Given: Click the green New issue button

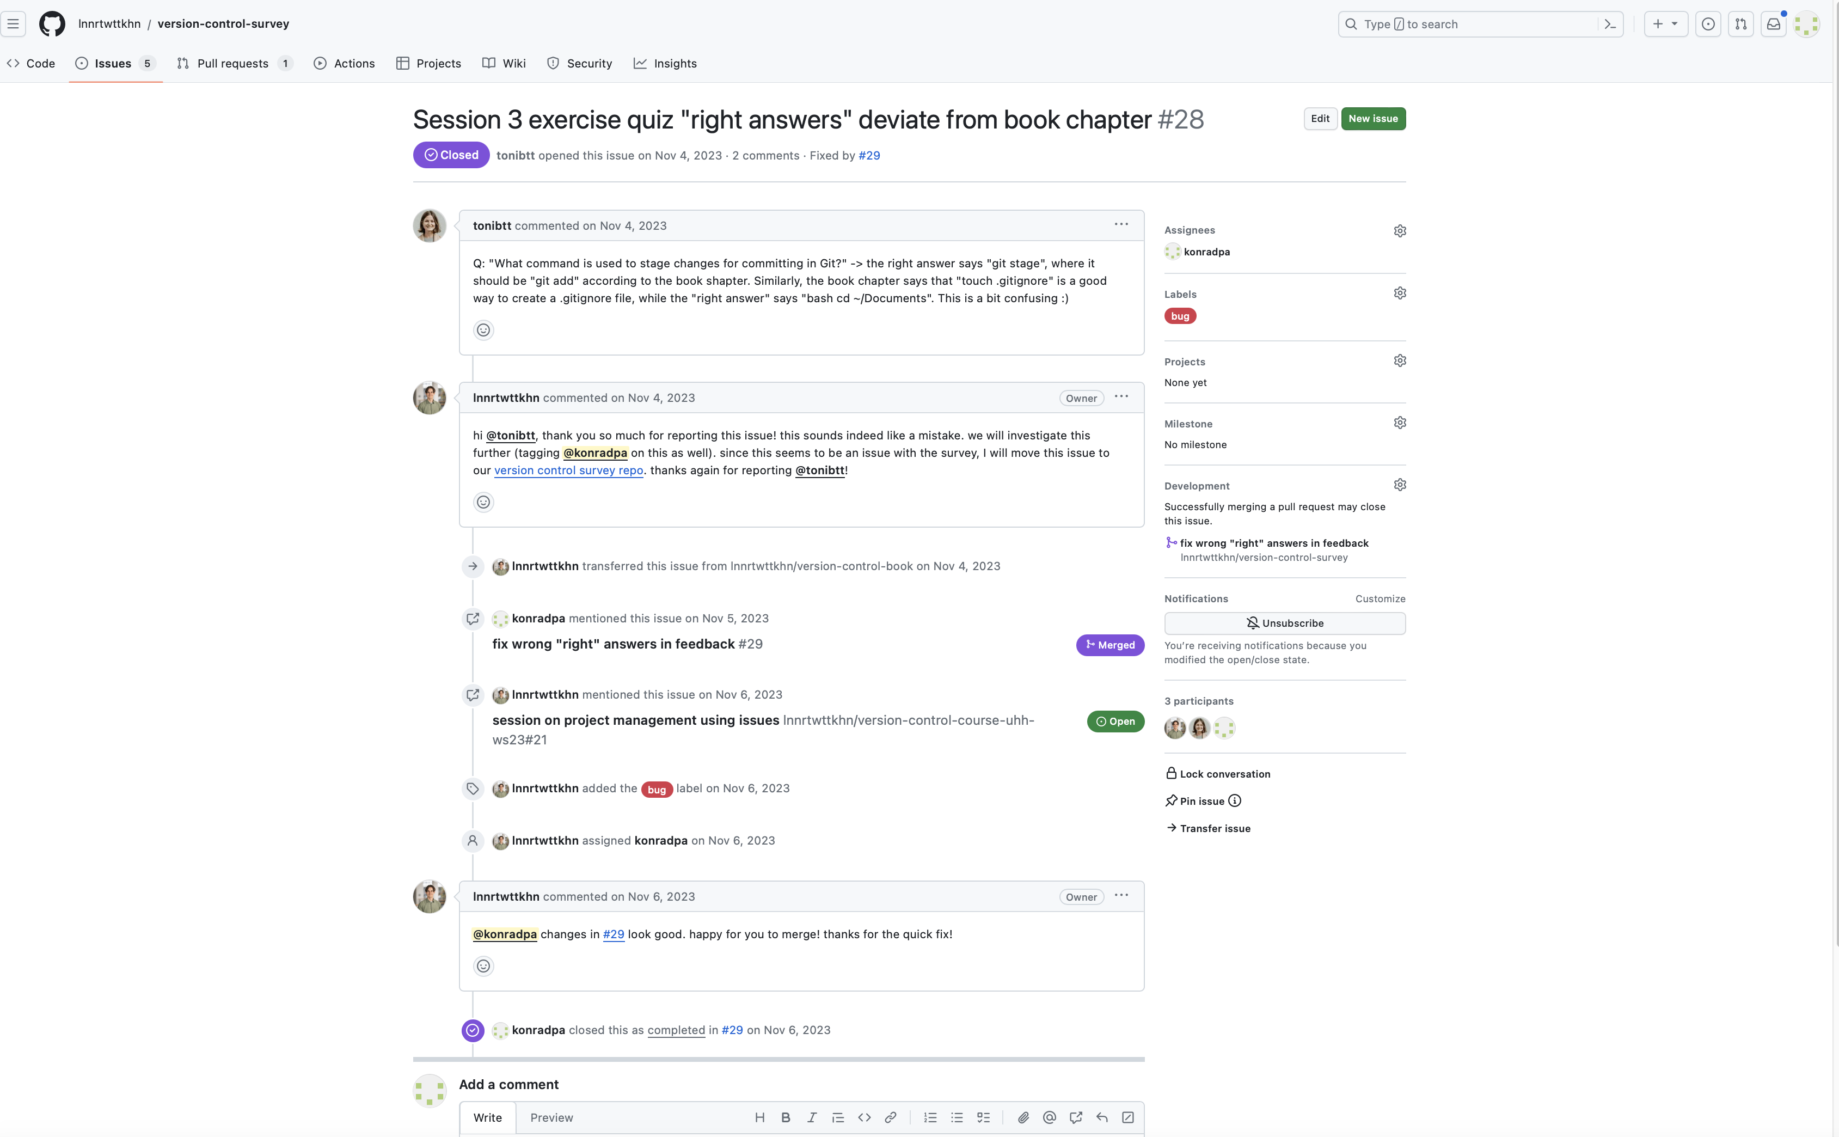Looking at the screenshot, I should [1373, 119].
